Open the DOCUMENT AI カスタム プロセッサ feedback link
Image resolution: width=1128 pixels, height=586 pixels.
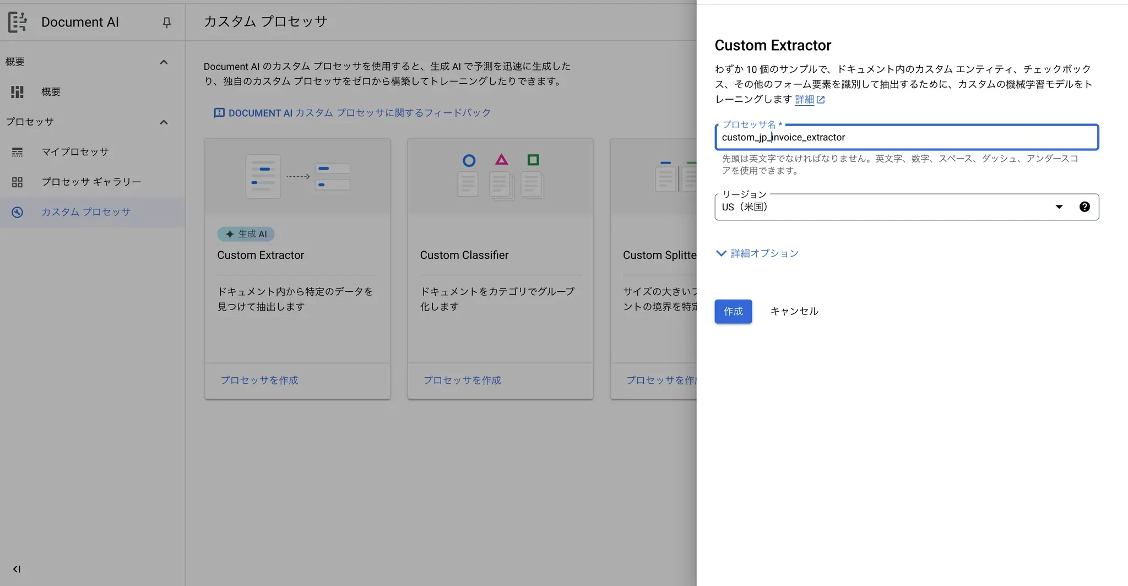[359, 113]
